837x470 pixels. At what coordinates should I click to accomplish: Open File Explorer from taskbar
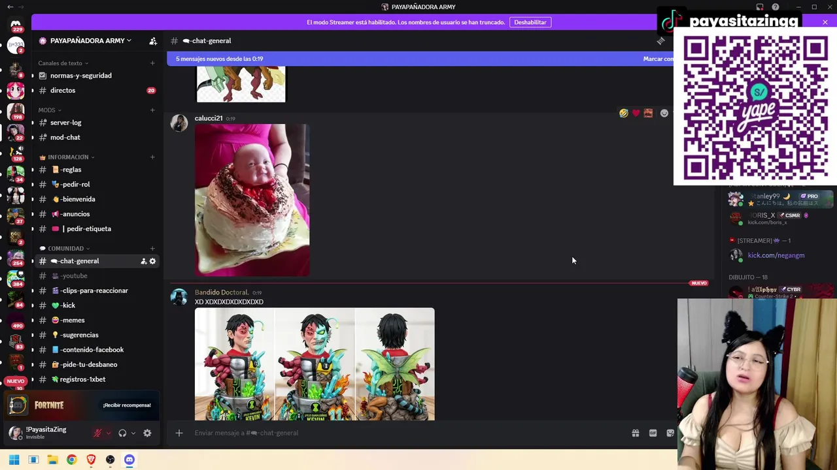coord(52,460)
